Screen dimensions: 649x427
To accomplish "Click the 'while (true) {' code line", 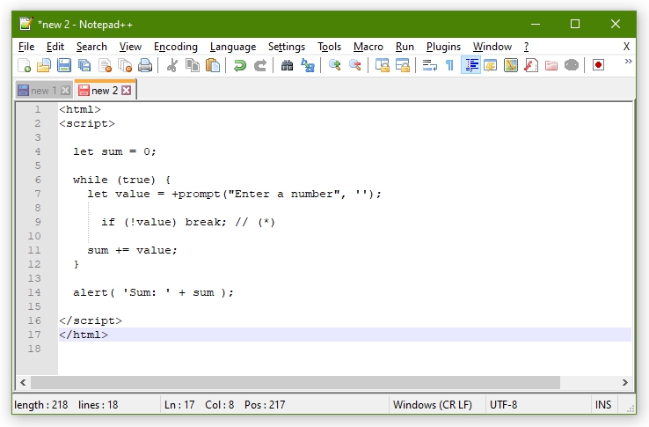I will [121, 180].
